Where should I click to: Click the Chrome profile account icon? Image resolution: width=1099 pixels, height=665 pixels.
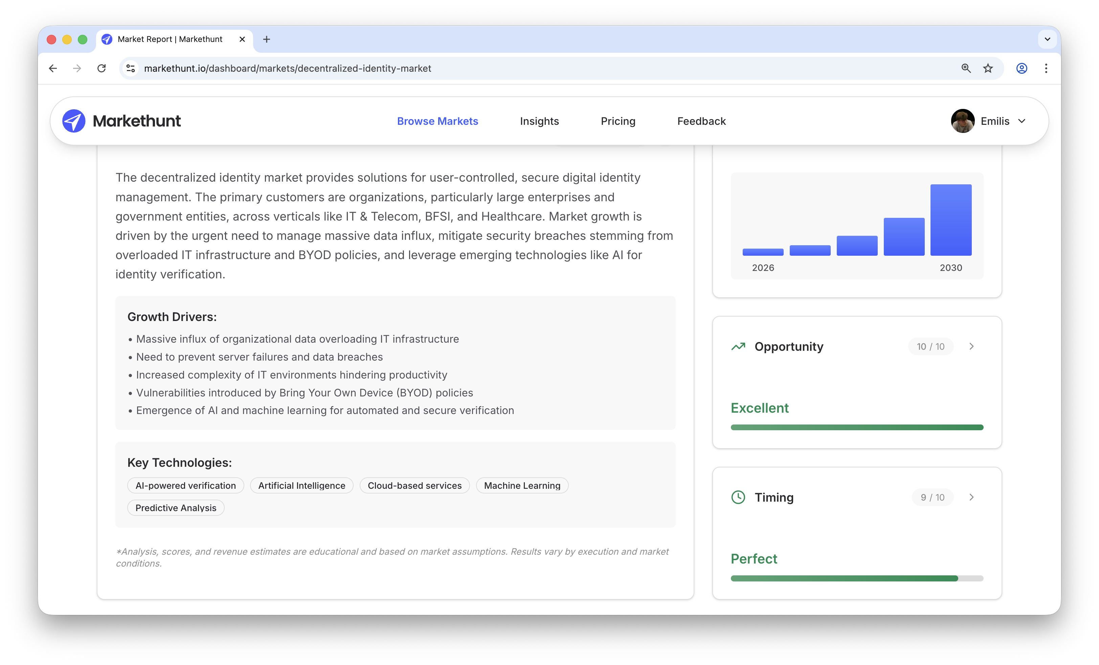tap(1022, 68)
